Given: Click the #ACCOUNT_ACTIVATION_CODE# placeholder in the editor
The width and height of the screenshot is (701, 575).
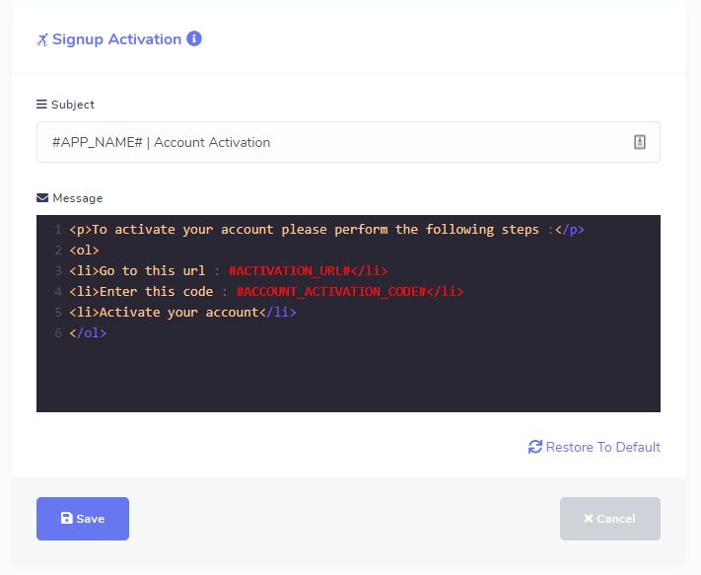Looking at the screenshot, I should 330,292.
